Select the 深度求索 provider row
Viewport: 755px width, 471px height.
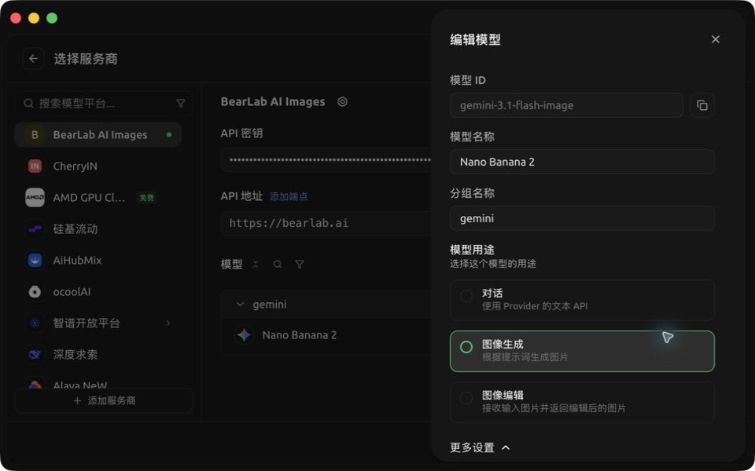98,355
